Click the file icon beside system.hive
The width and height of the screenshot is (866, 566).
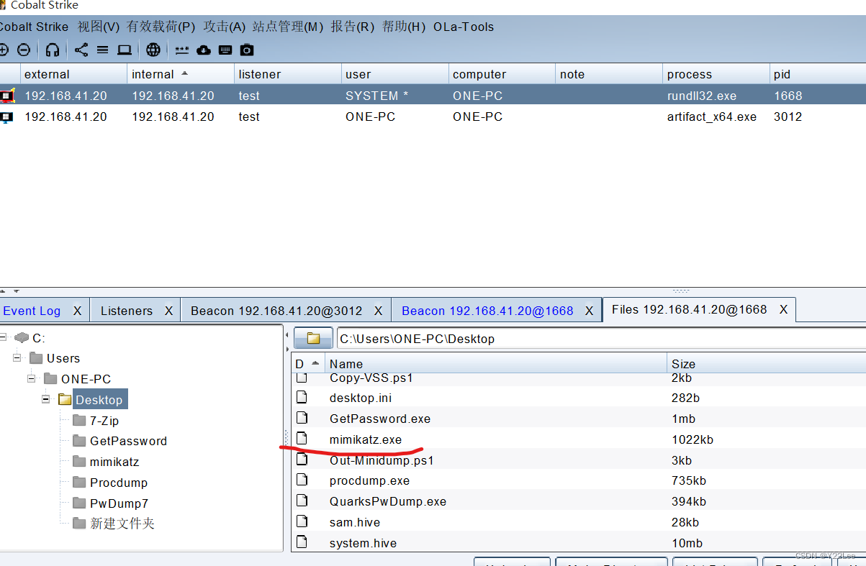(x=302, y=542)
